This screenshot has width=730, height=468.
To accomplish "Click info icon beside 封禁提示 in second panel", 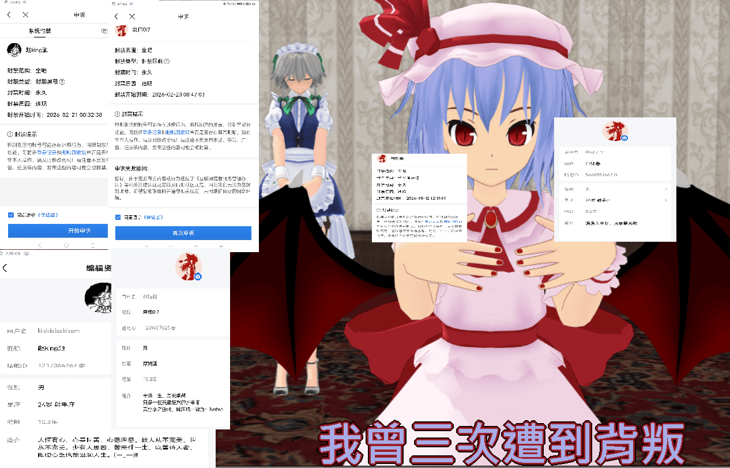I will click(x=117, y=114).
